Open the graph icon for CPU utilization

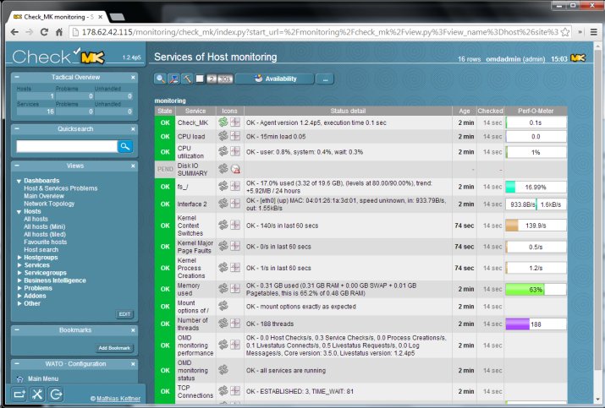pos(235,151)
